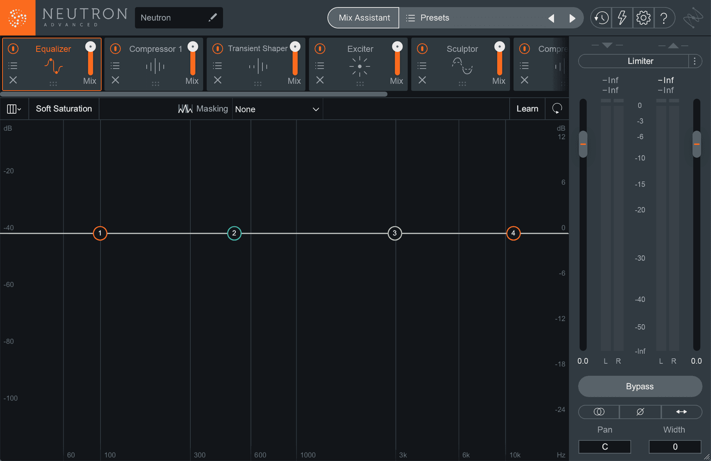Image resolution: width=711 pixels, height=461 pixels.
Task: Open the Equalizer module preset list icon
Action: (x=13, y=66)
